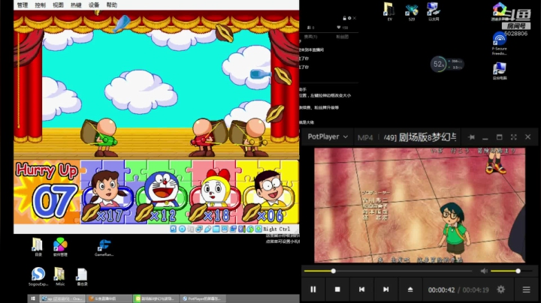Skip to previous track in PotPlayer

(x=361, y=289)
